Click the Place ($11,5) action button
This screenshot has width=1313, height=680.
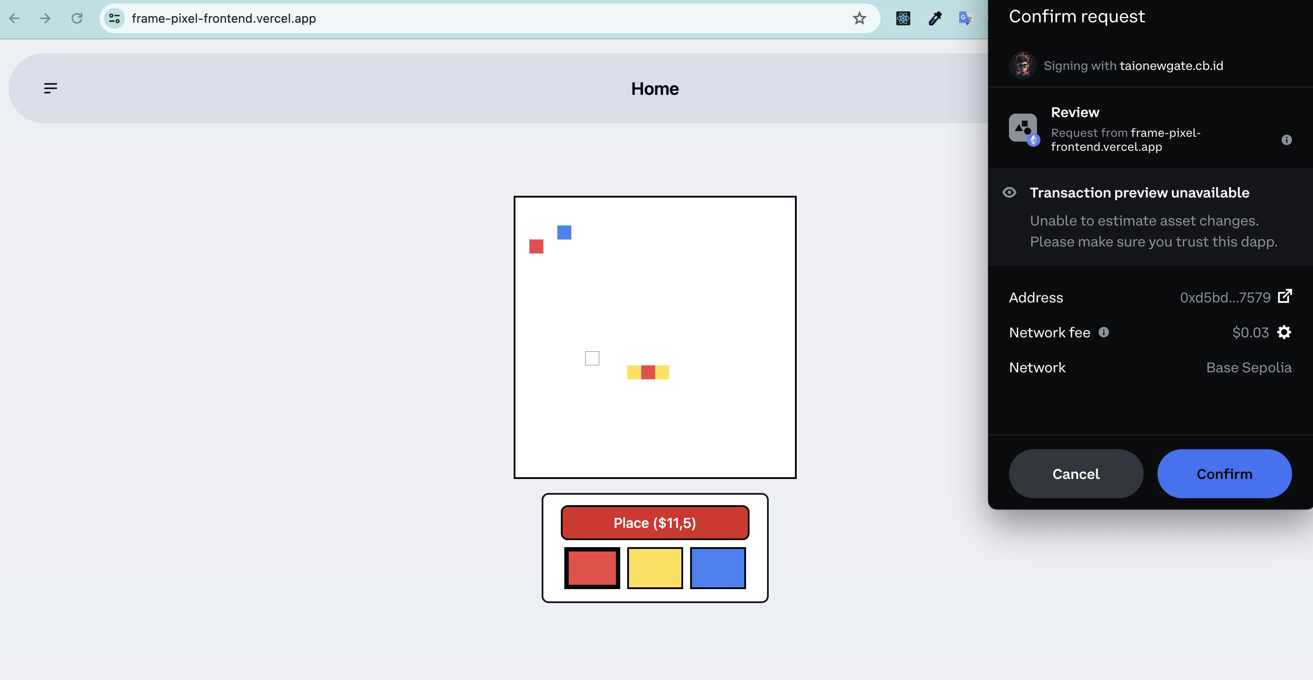pos(655,523)
